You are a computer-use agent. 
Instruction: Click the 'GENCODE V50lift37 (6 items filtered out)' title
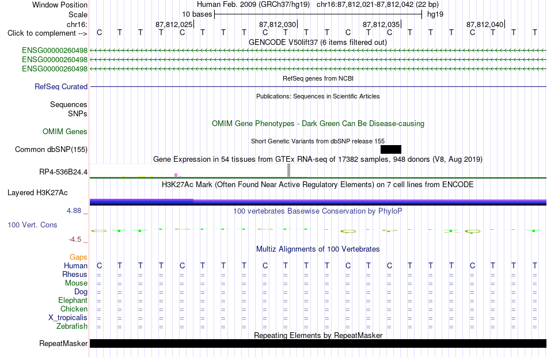318,42
